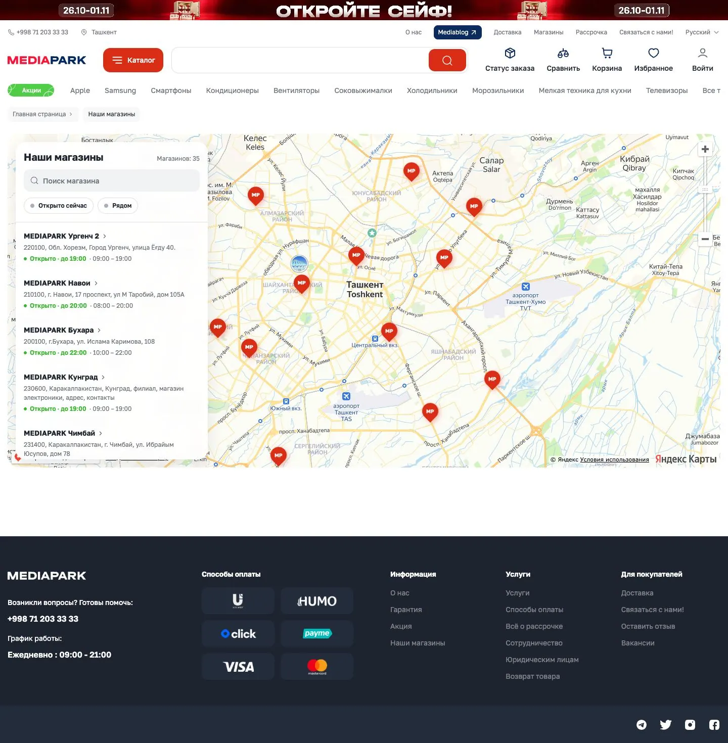Click the map zoom slider handle
Viewport: 728px width, 743px height.
(705, 190)
